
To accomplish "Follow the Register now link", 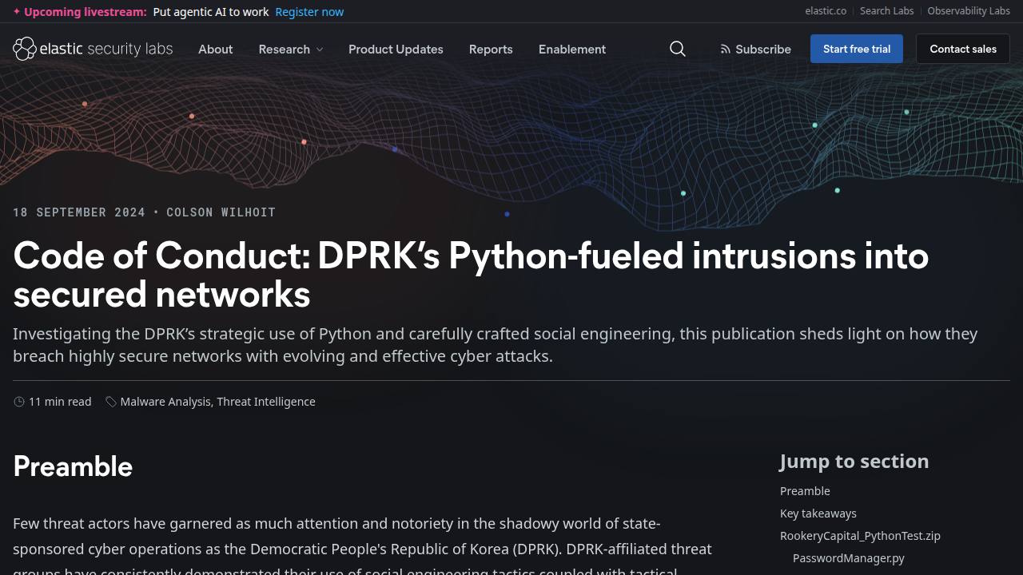I will 309,12.
